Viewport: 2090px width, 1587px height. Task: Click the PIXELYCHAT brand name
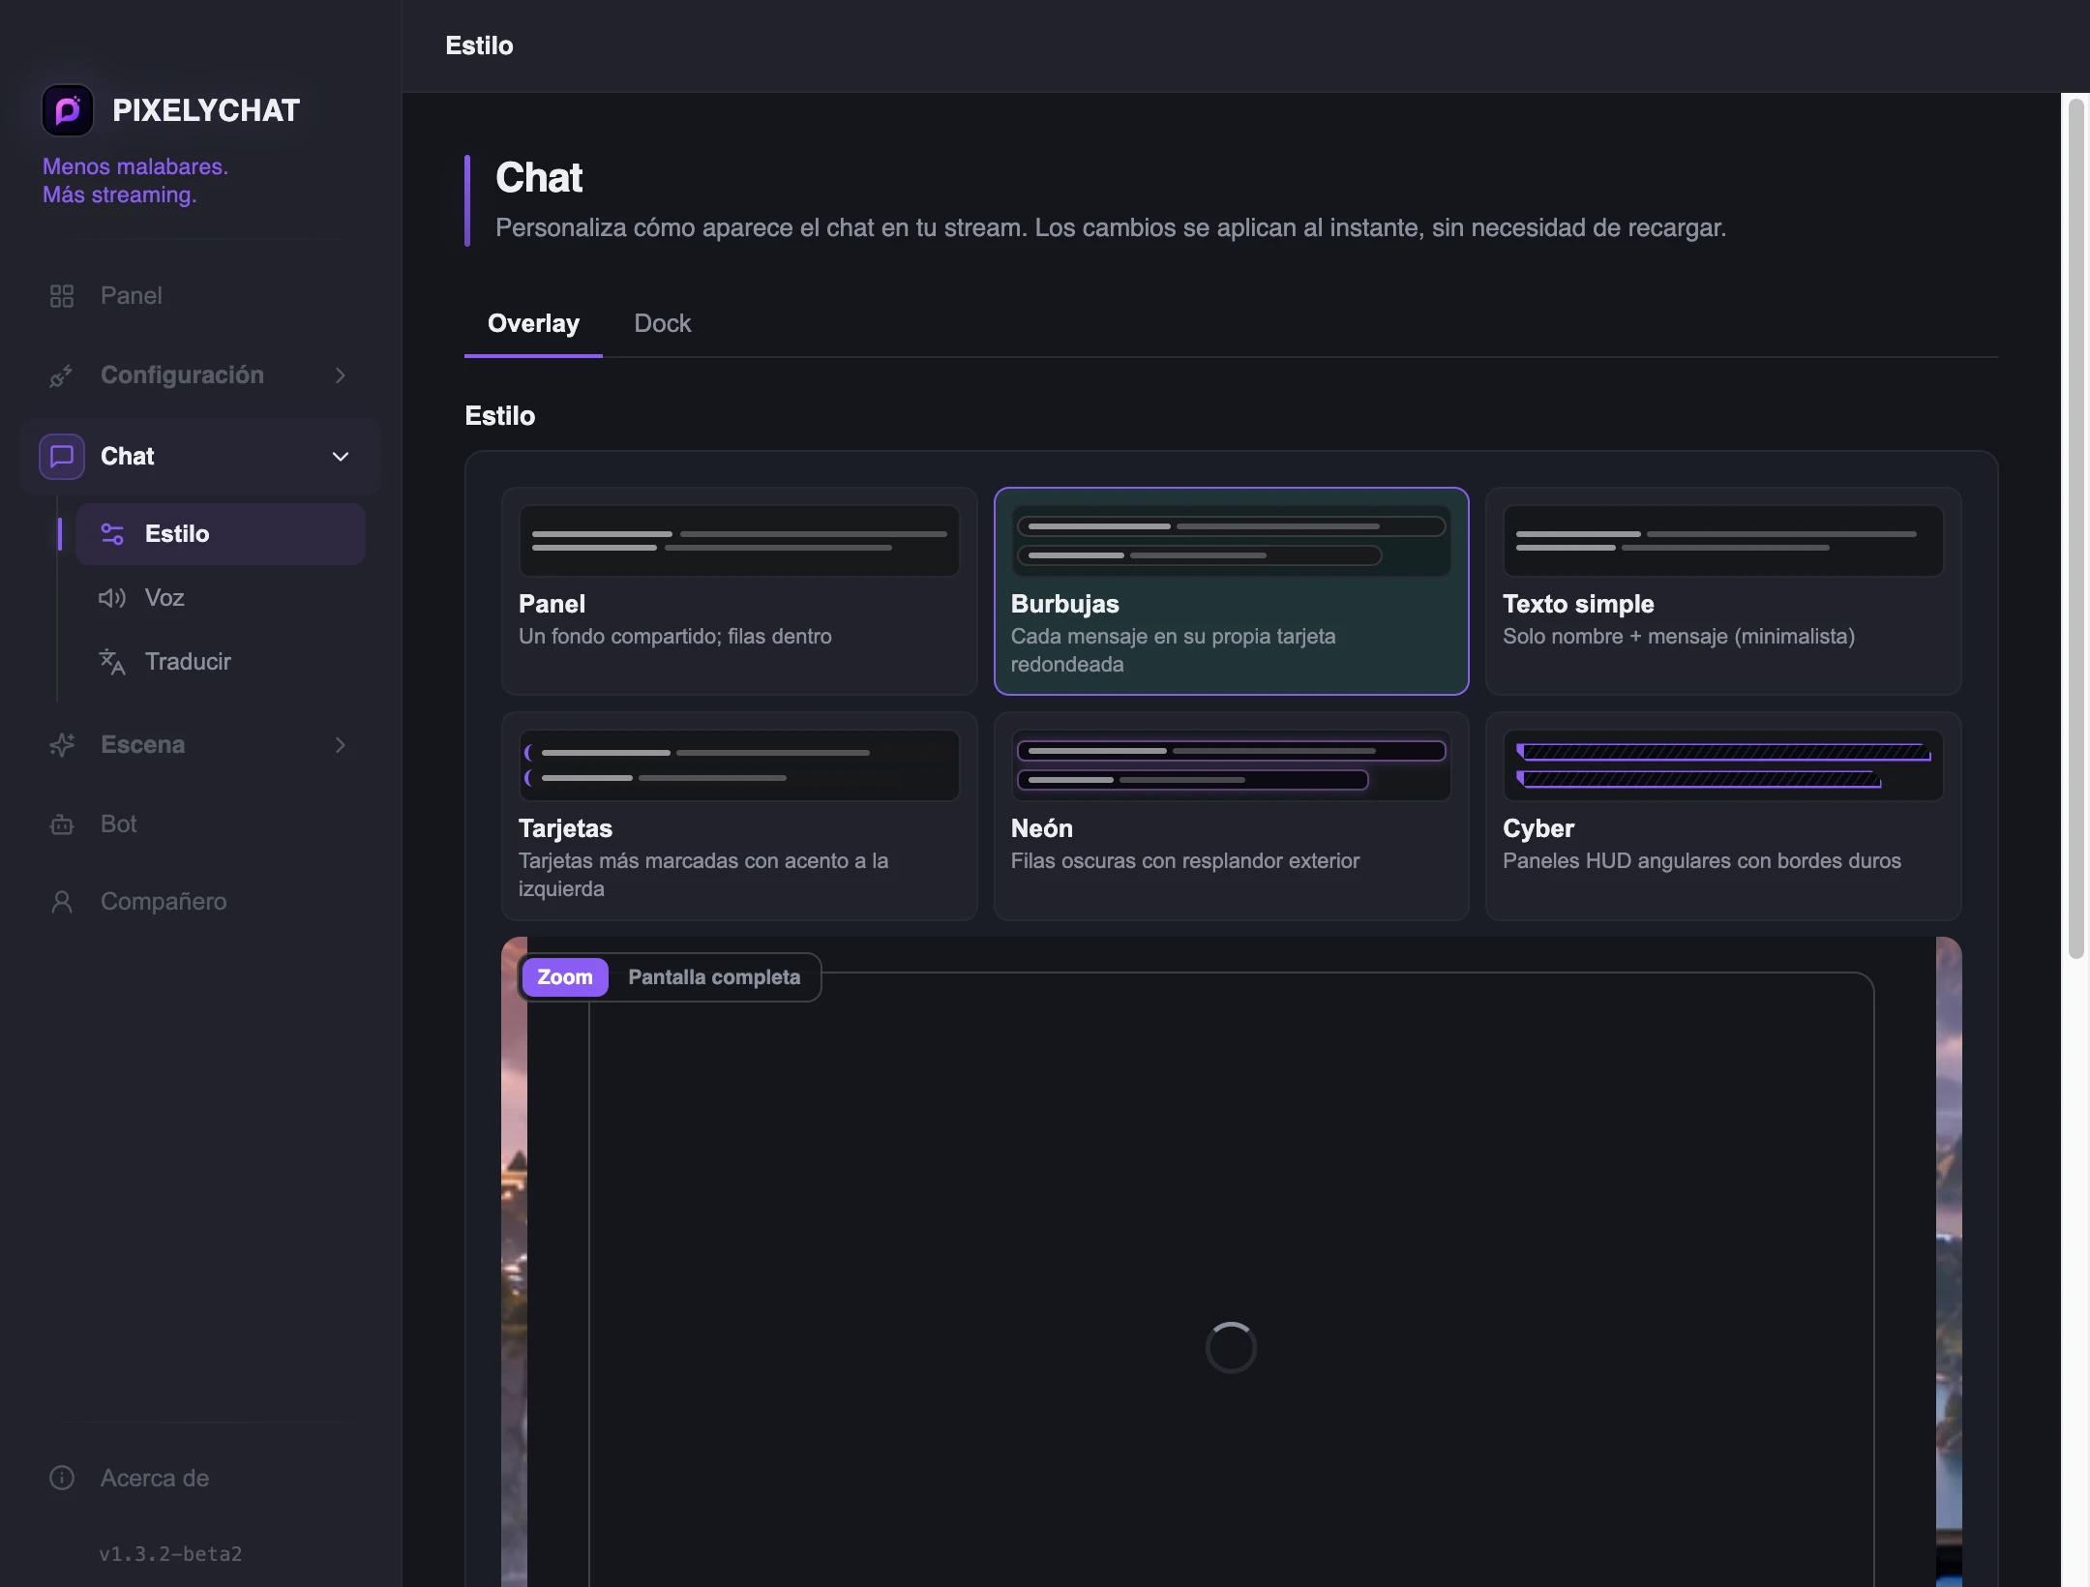coord(206,111)
